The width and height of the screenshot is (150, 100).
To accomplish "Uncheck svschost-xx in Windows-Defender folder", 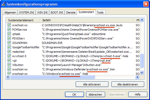I will coord(9,69).
